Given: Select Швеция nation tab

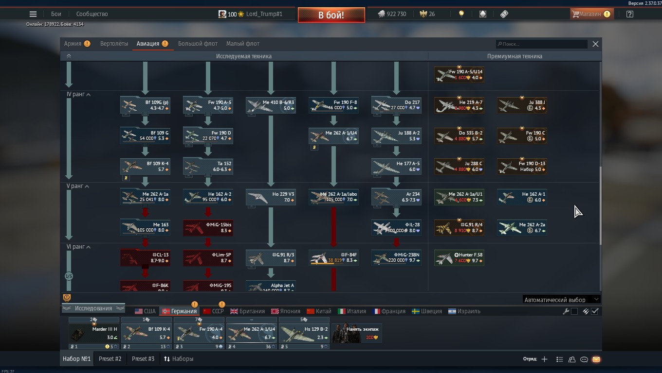Looking at the screenshot, I should [x=427, y=311].
